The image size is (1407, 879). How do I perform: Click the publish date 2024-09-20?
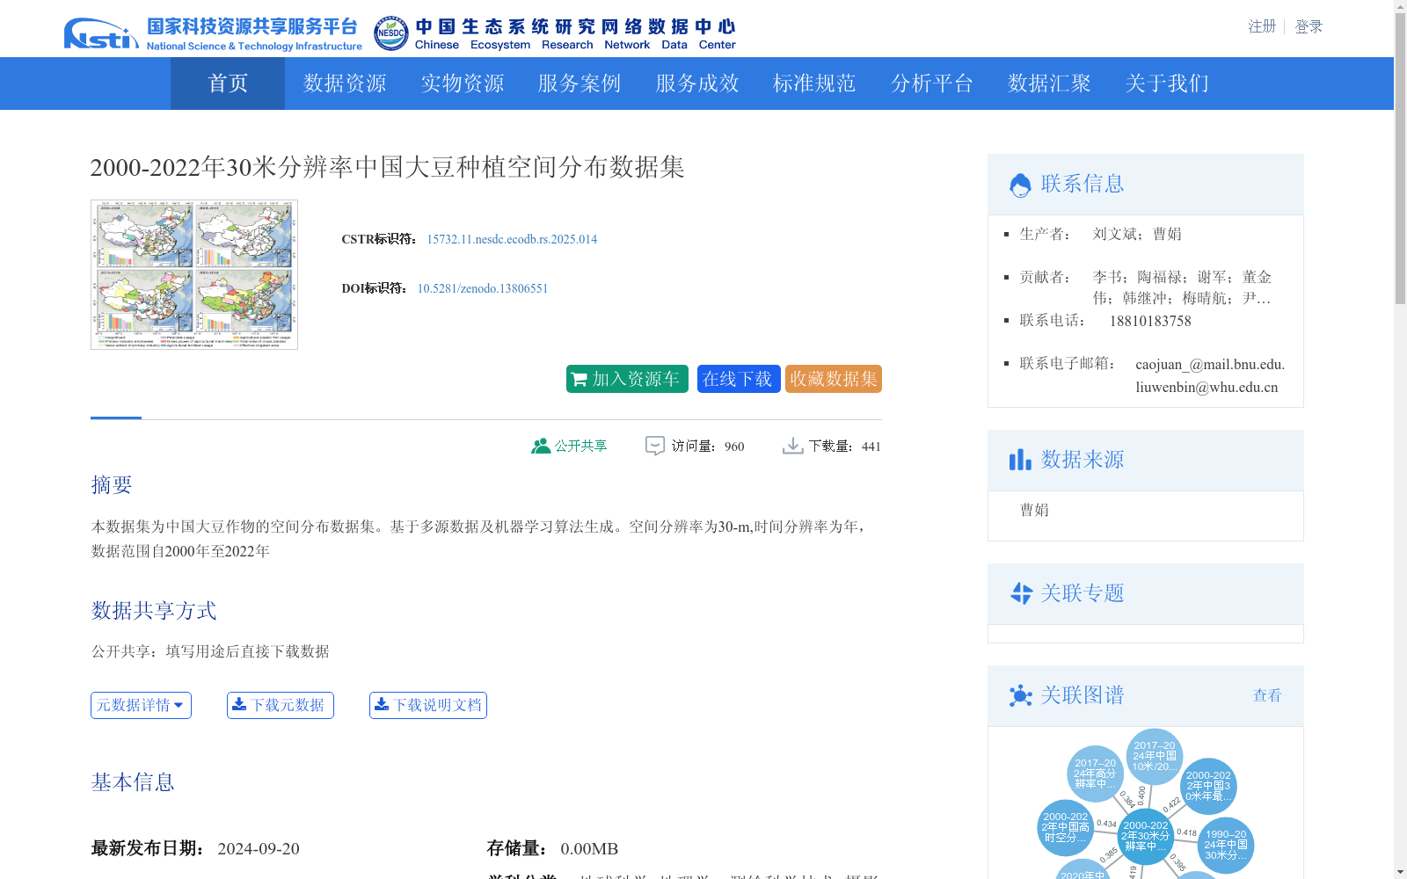(x=259, y=848)
